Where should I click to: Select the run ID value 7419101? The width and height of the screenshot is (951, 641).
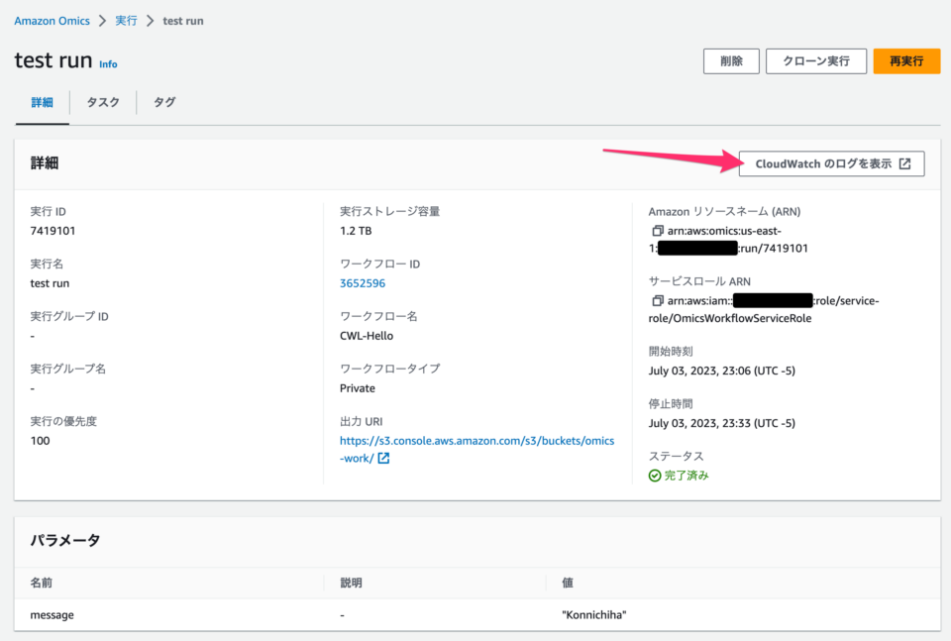coord(53,231)
